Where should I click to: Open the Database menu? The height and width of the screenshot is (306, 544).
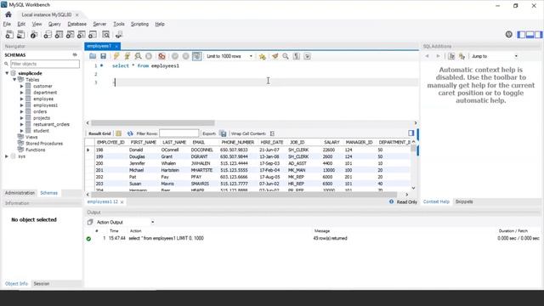[77, 24]
